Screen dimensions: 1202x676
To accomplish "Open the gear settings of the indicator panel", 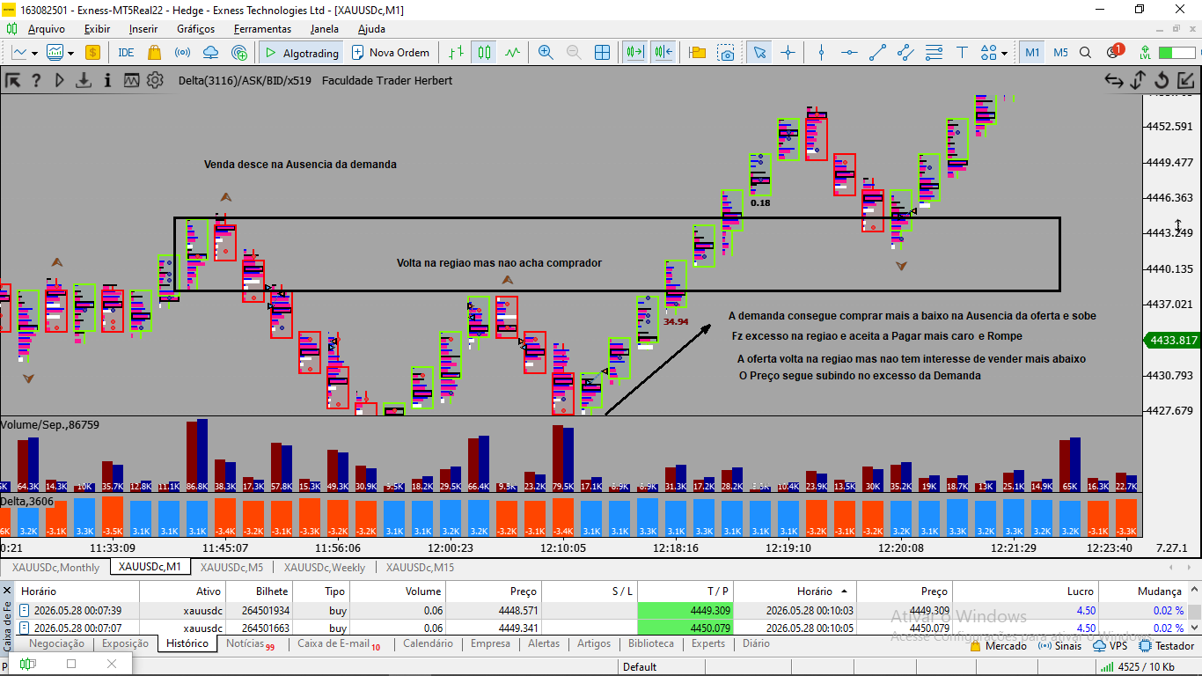I will coord(155,80).
